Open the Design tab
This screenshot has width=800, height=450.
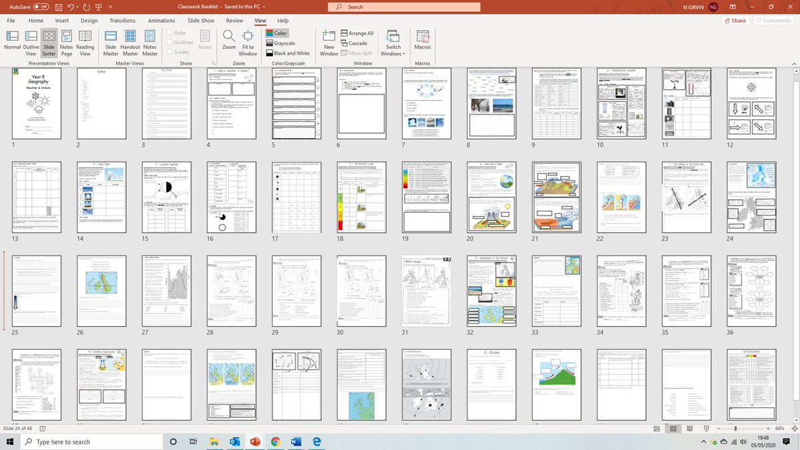[x=89, y=21]
